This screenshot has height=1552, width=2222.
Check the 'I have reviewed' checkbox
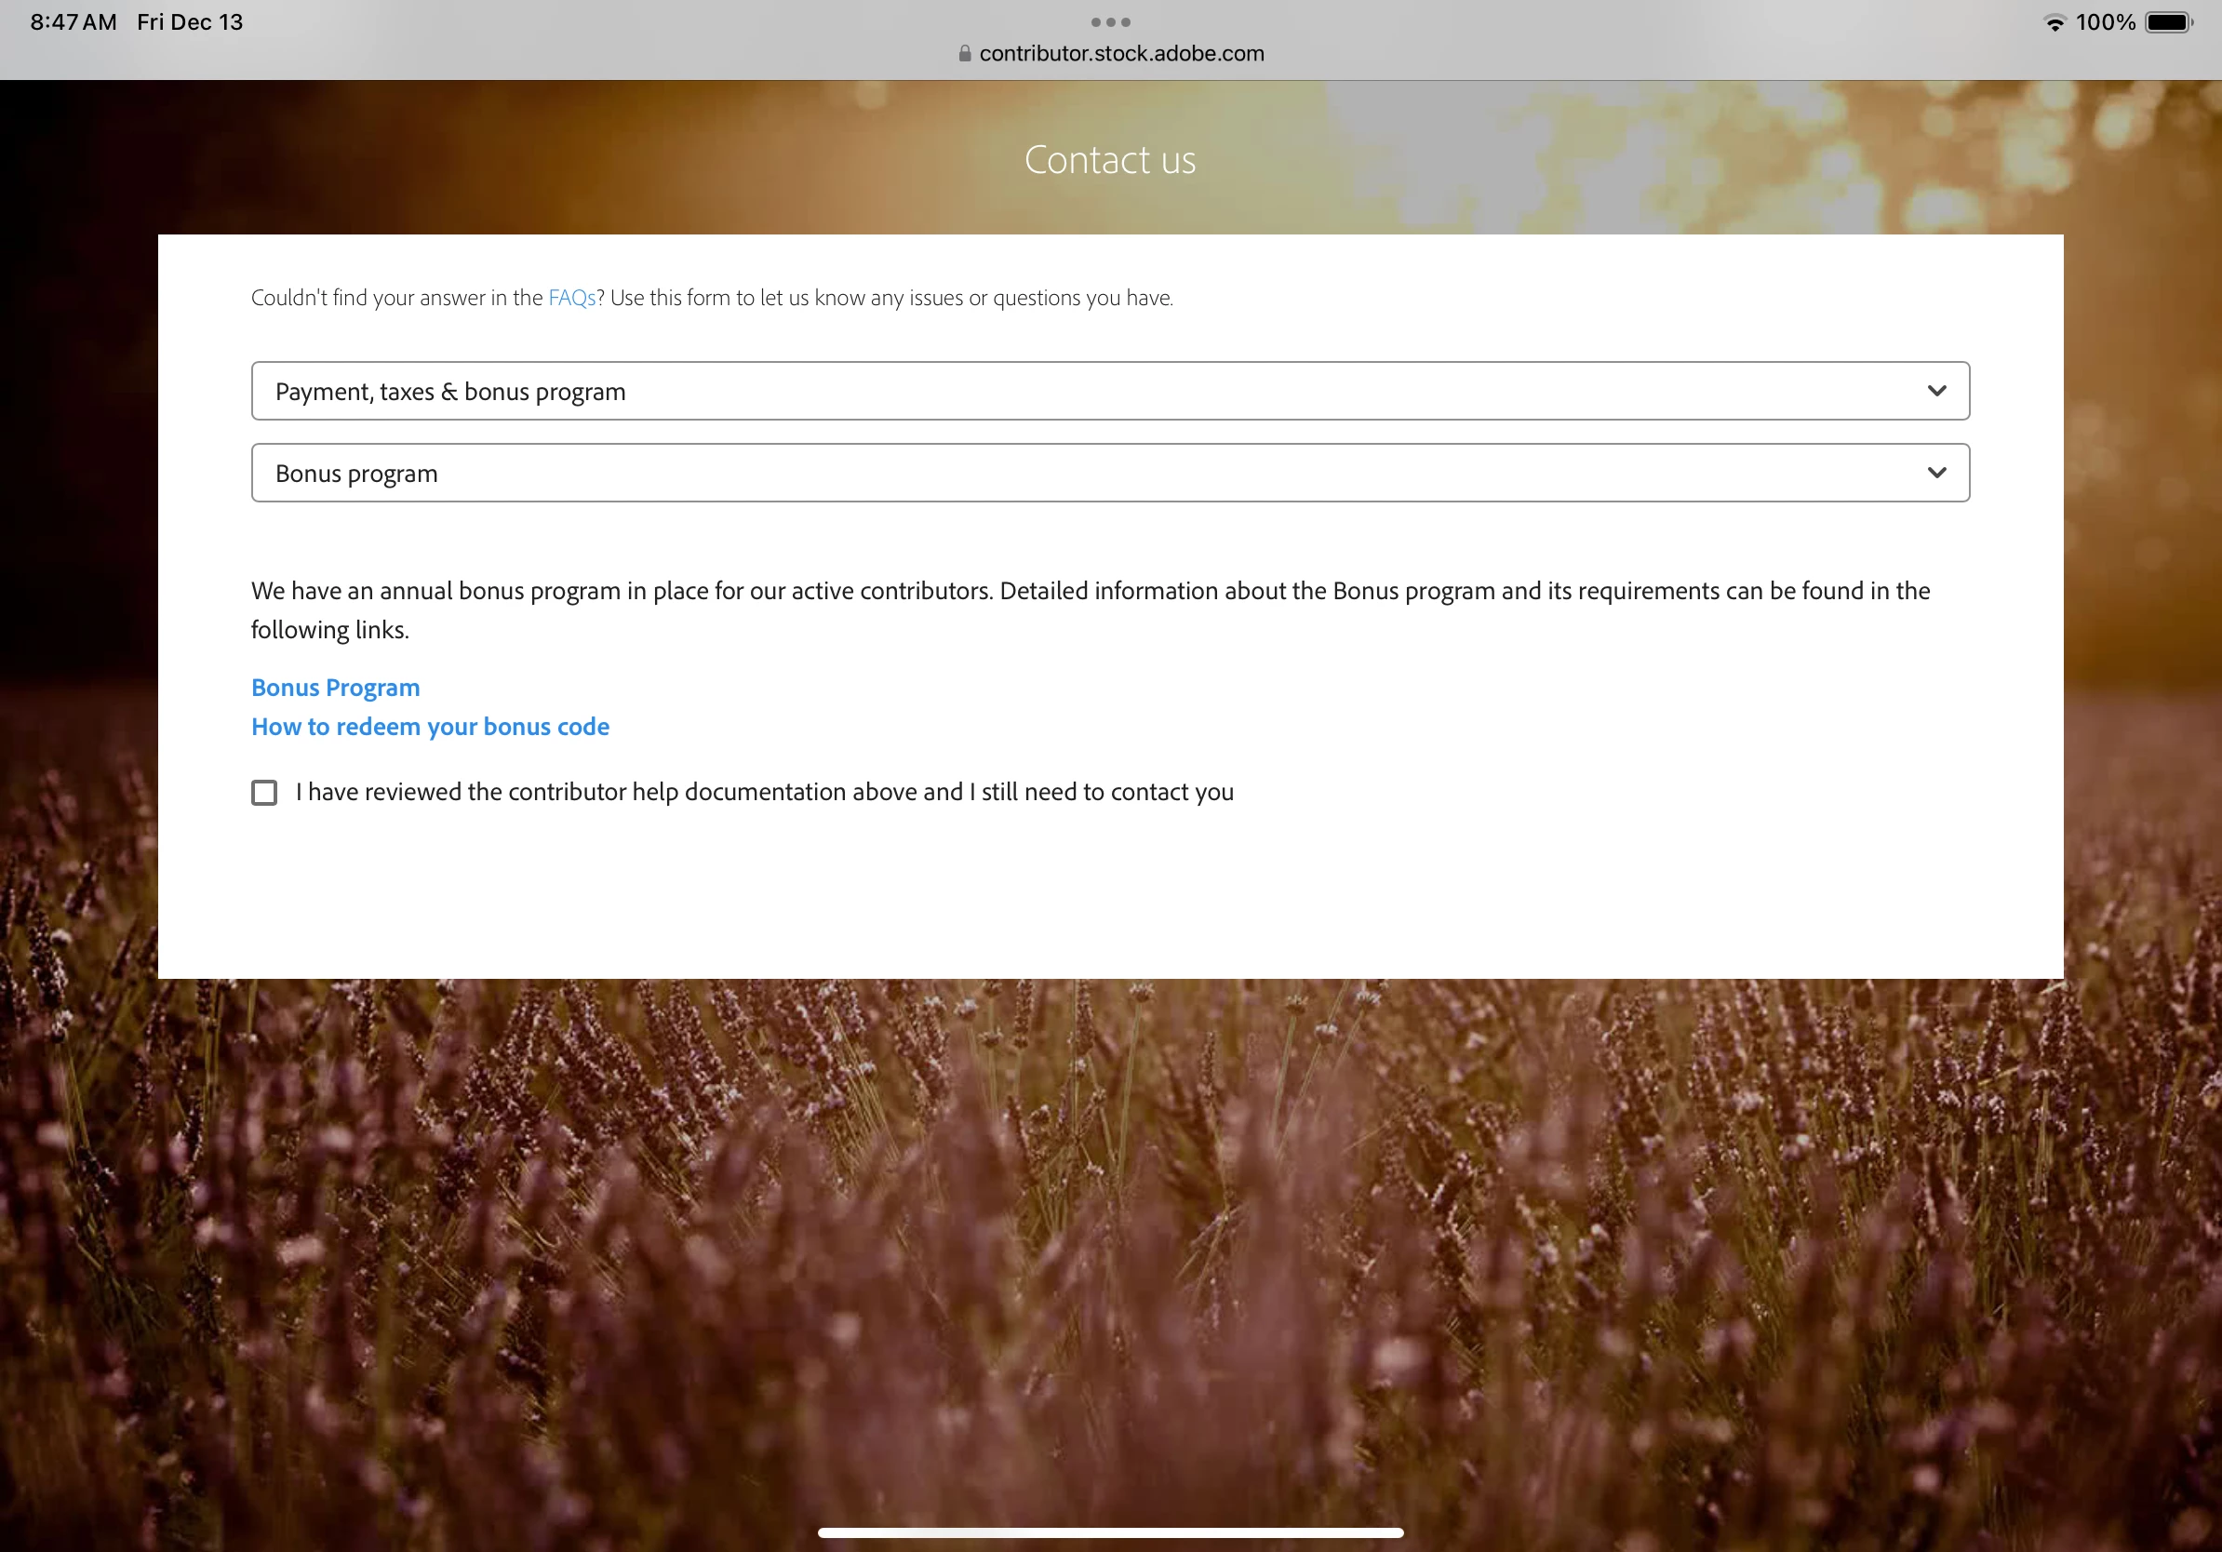click(x=264, y=793)
